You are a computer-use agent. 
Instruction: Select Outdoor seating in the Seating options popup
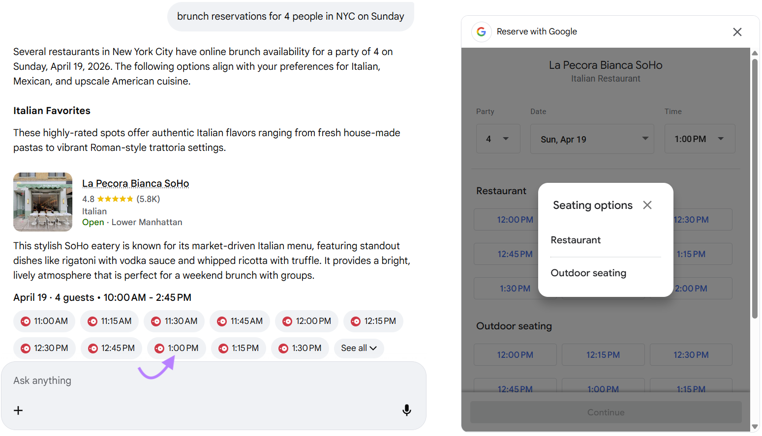(x=588, y=273)
